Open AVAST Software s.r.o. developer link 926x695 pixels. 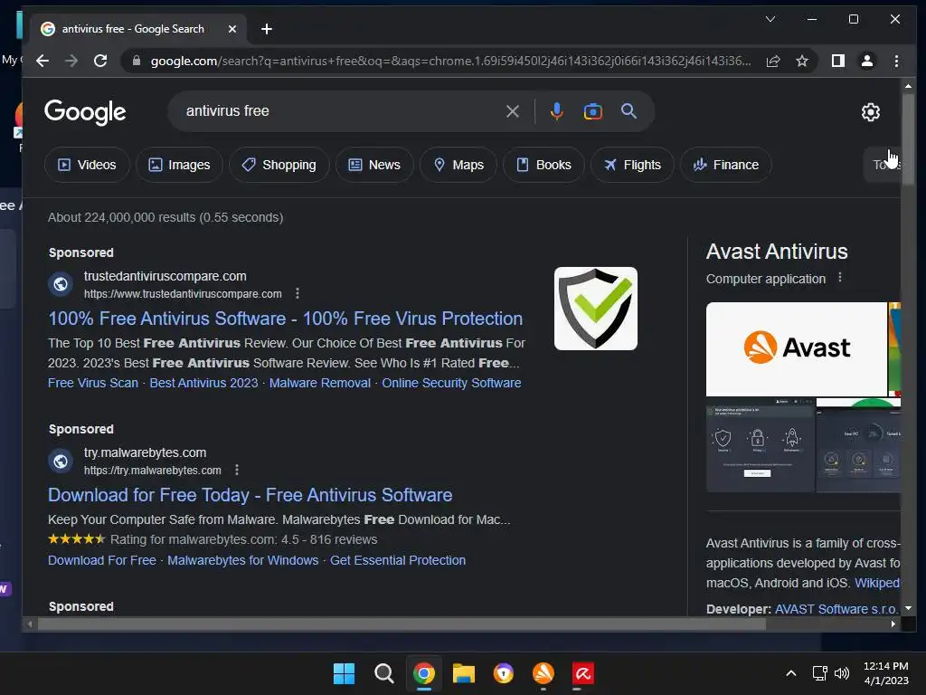(x=836, y=609)
